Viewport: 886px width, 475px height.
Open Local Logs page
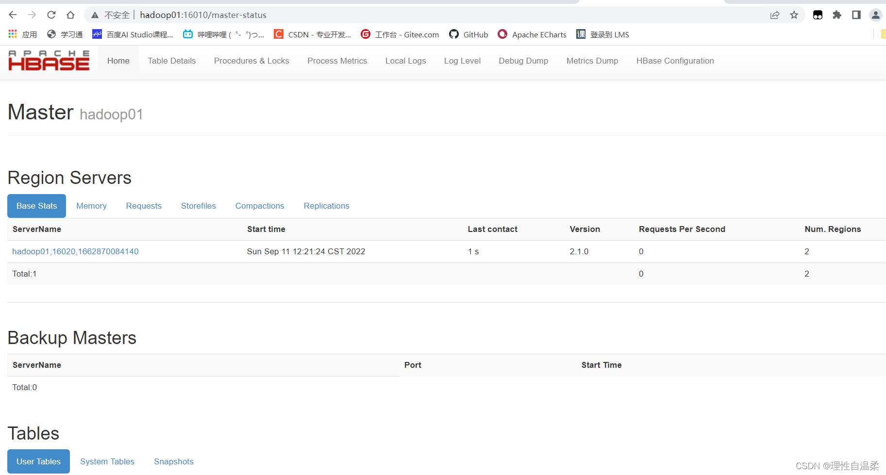pos(406,61)
